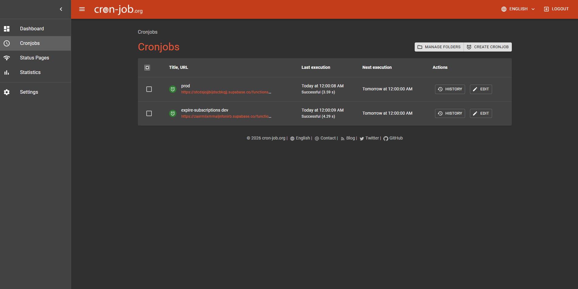Click the green clock icon for expire-subscriptions dev

click(x=172, y=113)
